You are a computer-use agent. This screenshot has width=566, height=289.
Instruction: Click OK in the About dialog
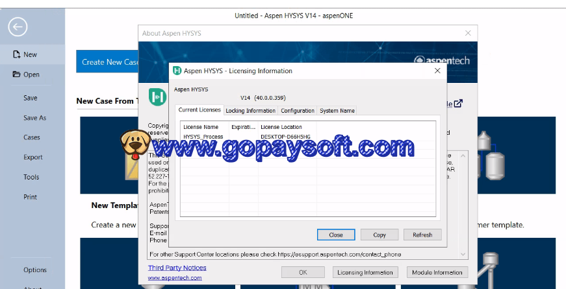(x=303, y=272)
